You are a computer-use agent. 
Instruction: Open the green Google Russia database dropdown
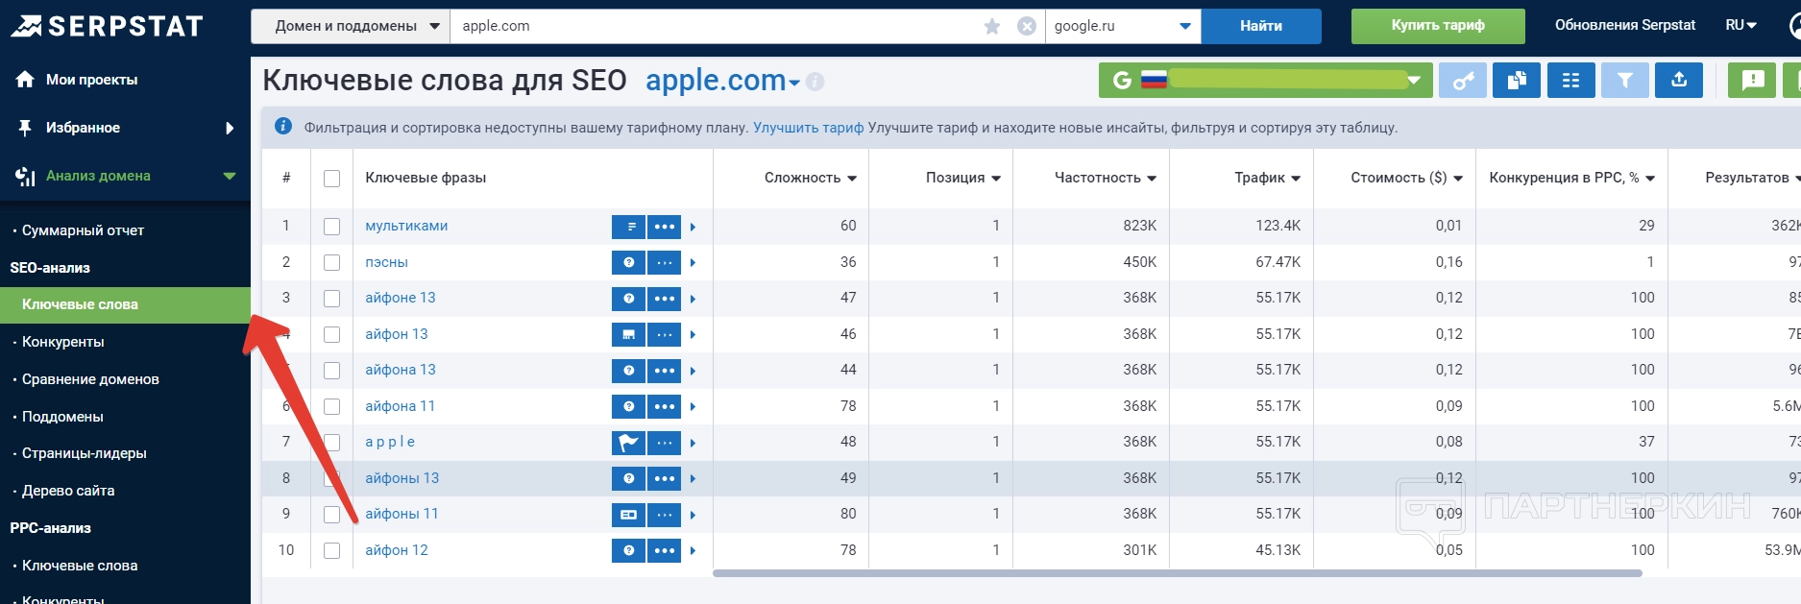[x=1266, y=81]
